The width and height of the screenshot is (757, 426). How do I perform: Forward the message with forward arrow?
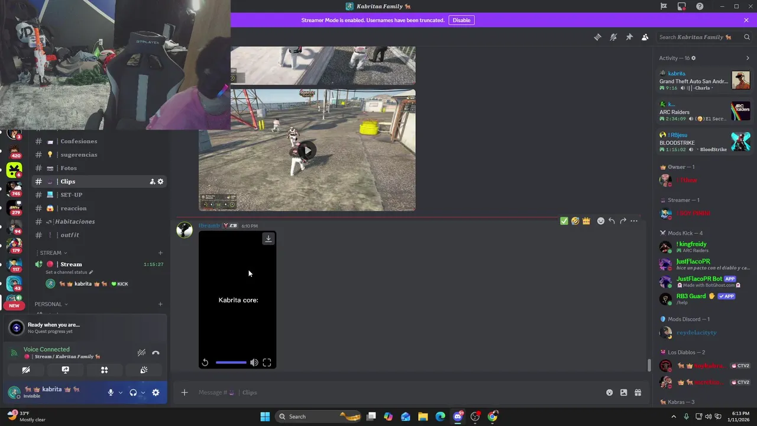click(x=623, y=221)
